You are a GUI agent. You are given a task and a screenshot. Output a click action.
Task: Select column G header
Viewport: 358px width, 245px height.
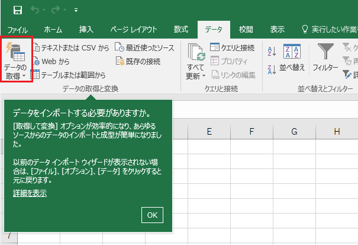[x=294, y=132]
